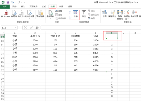Click the 属性 (Properties) button
The height and width of the screenshot is (101, 141).
(59, 15)
